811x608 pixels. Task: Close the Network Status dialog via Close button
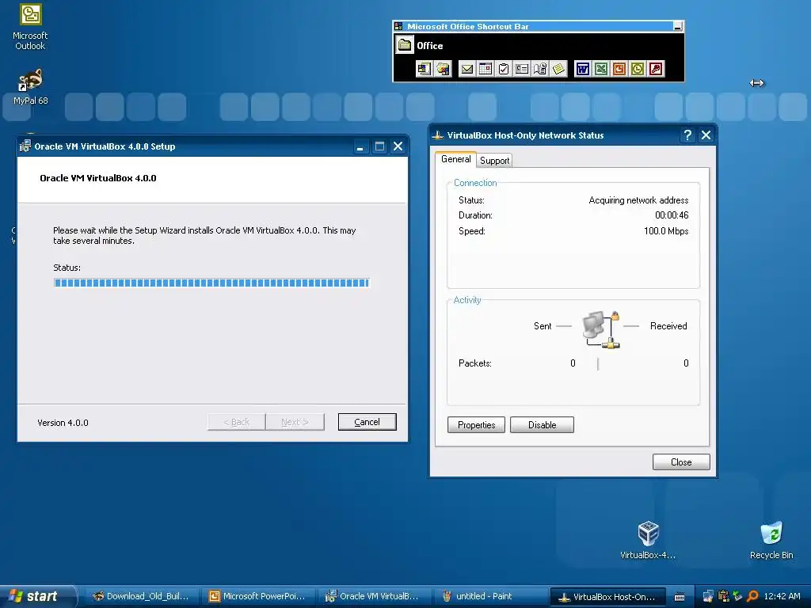681,462
